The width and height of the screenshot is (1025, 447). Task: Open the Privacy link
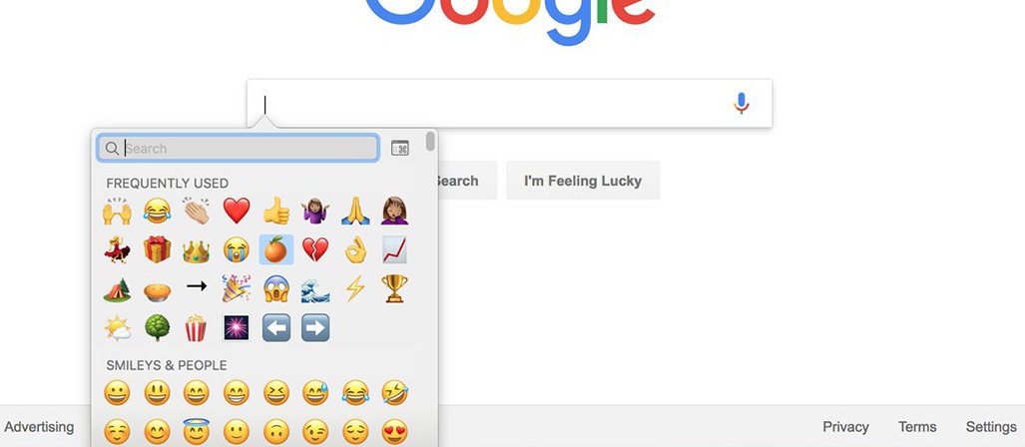coord(845,427)
